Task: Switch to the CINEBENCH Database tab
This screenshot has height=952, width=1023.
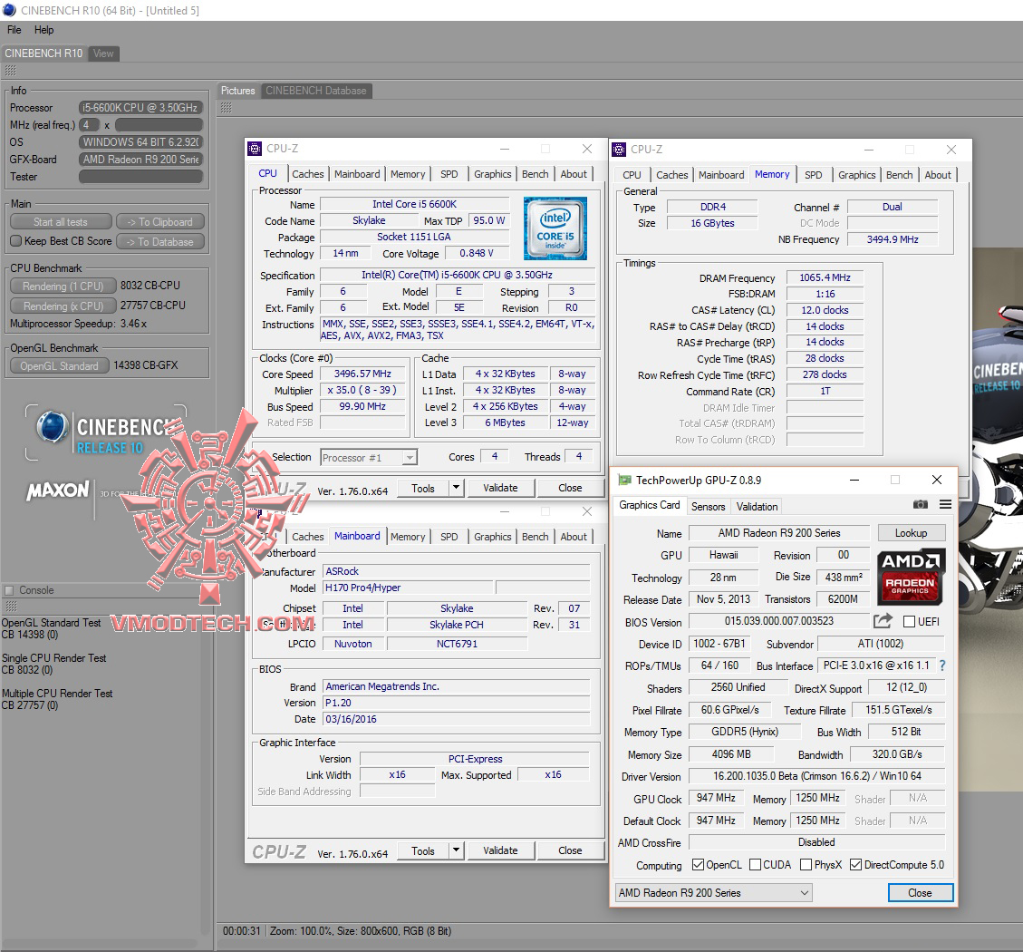Action: 315,91
